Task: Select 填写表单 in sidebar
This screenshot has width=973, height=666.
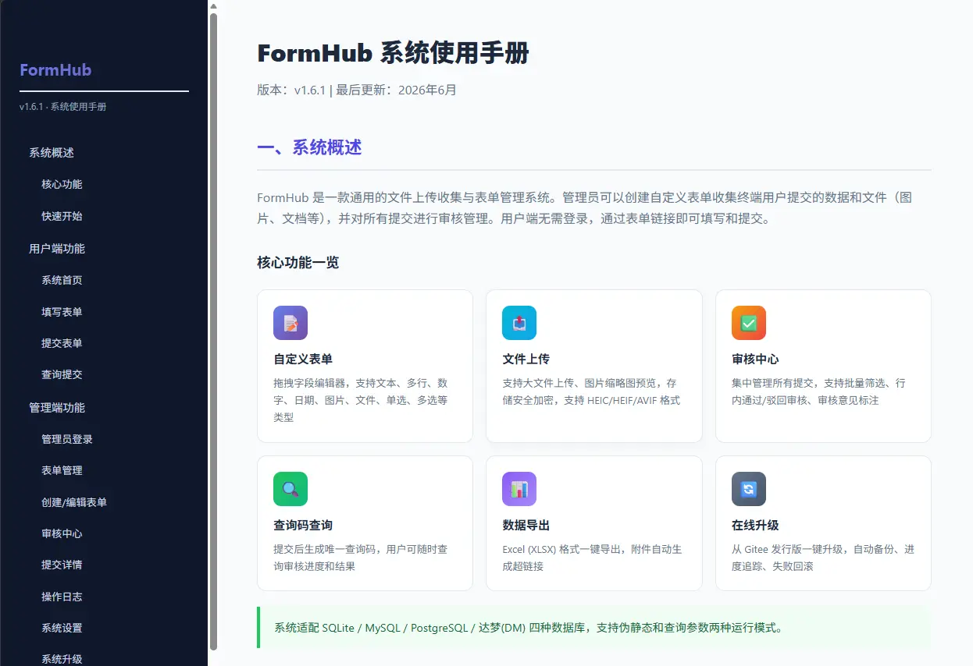Action: tap(62, 312)
